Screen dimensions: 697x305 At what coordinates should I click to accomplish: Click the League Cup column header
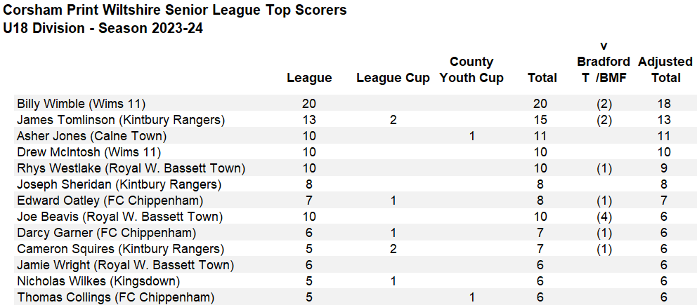click(393, 78)
